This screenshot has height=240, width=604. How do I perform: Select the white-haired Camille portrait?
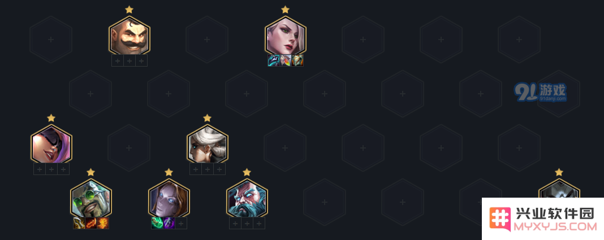click(x=208, y=144)
